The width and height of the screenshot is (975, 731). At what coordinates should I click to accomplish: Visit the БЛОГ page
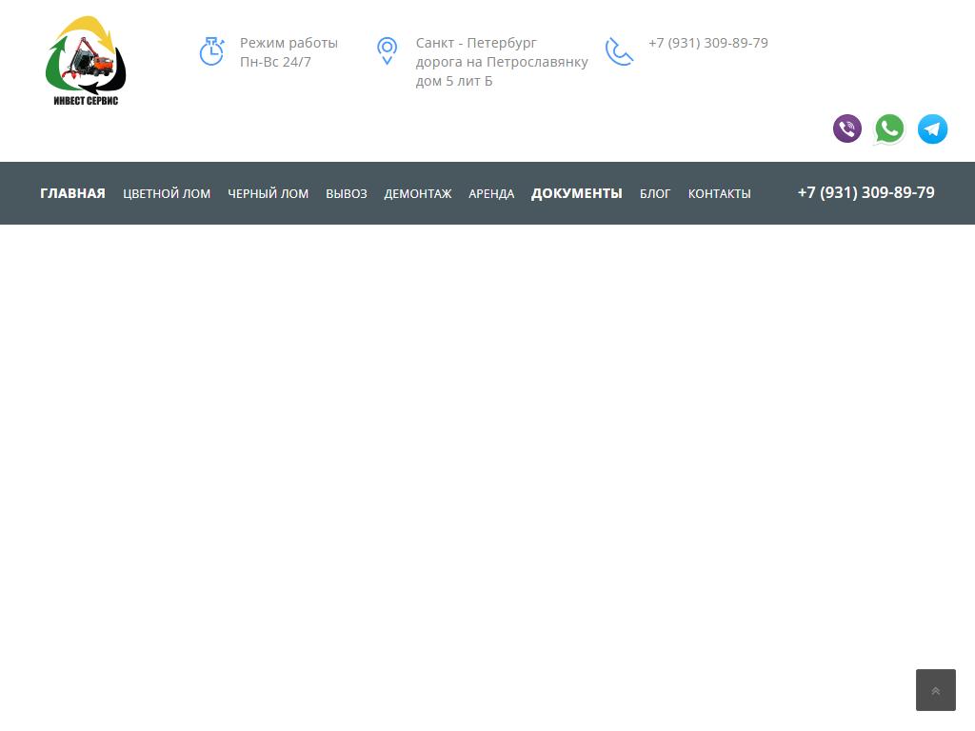click(x=655, y=193)
